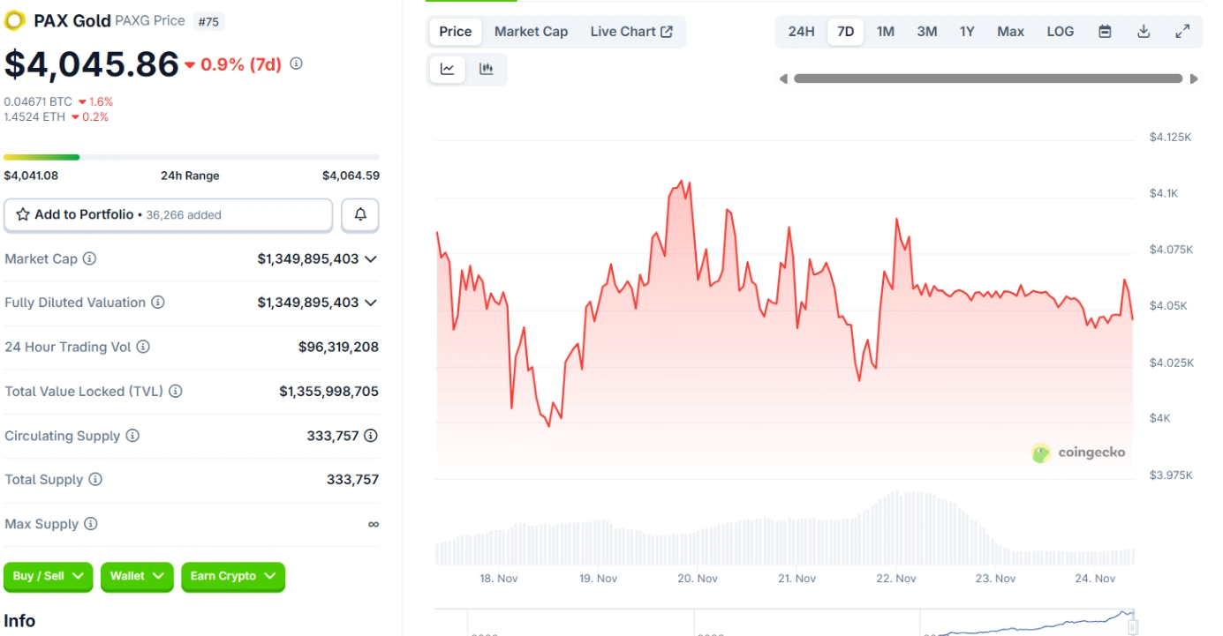Open the Wallet dropdown menu
The height and width of the screenshot is (636, 1223).
tap(136, 576)
